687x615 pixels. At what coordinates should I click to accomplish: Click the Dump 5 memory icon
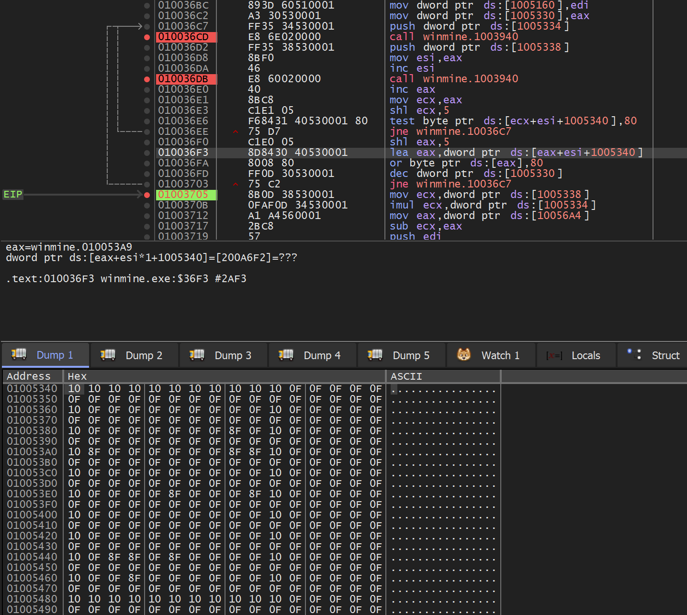375,354
